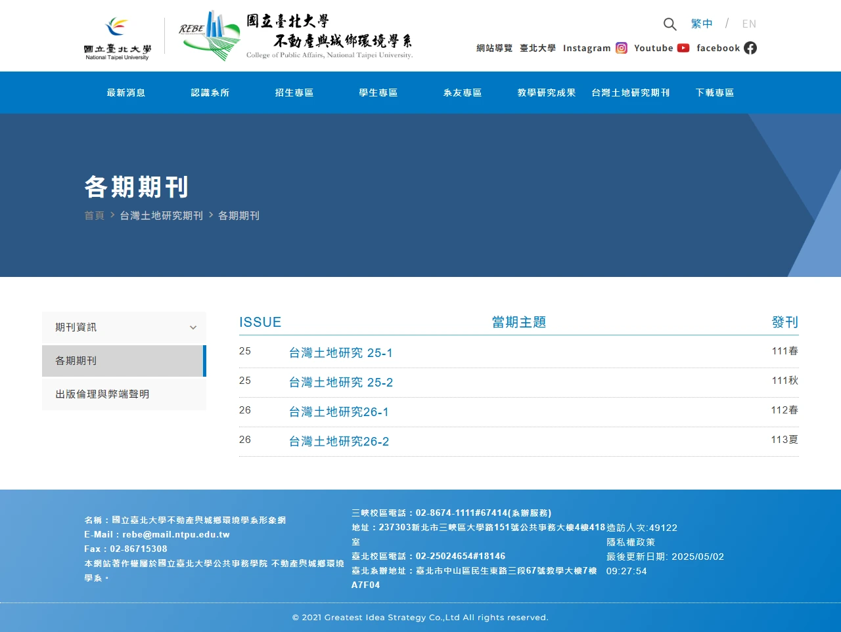This screenshot has width=841, height=632.
Task: Open issue 台灣土地研究26-1
Action: coord(339,412)
